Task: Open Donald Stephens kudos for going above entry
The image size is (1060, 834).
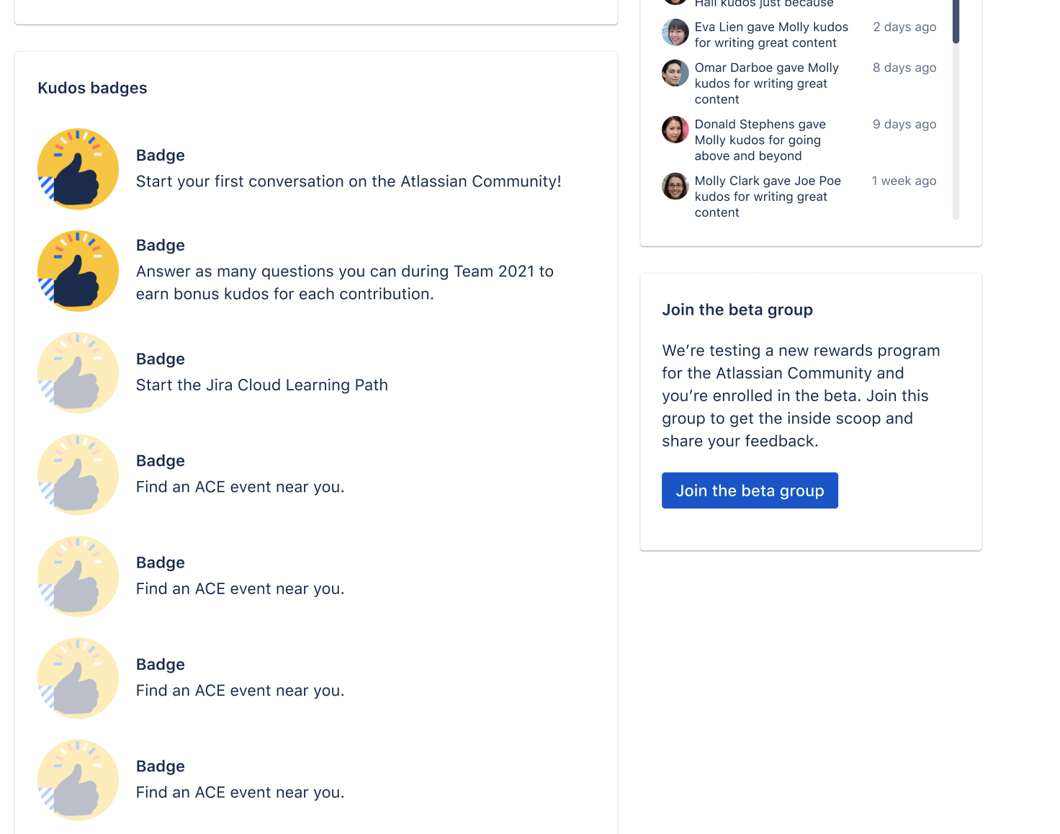Action: [760, 140]
